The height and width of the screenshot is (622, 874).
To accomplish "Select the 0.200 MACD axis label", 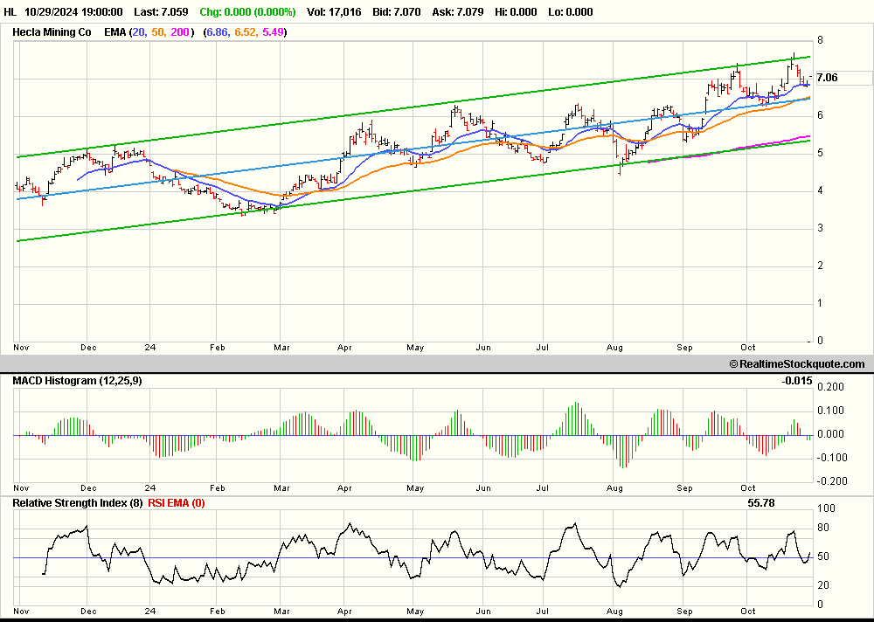I will 832,387.
